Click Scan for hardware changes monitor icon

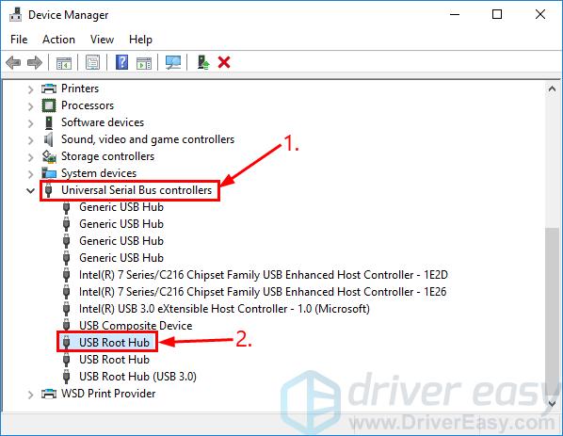click(173, 62)
